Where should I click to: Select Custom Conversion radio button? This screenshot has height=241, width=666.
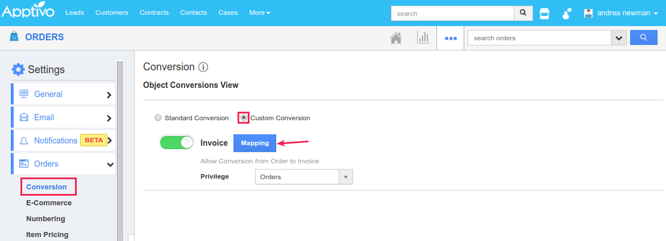coord(243,118)
